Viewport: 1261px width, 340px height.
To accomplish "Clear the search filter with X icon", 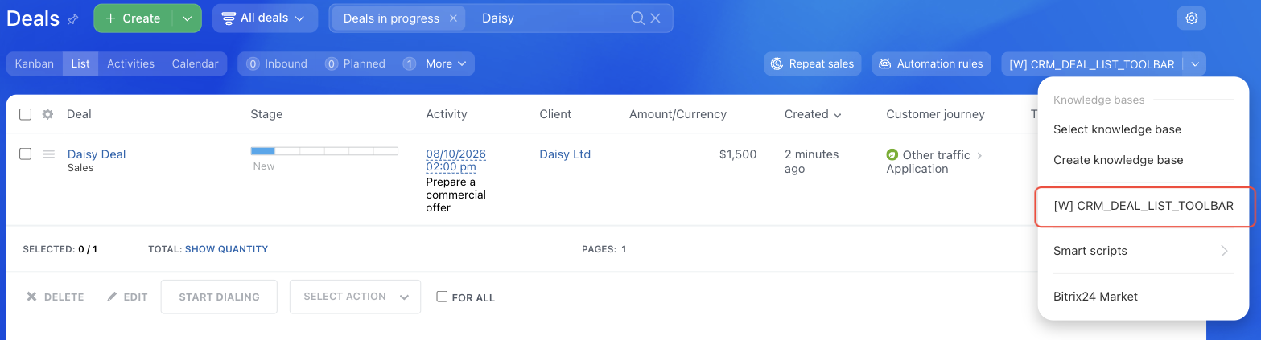I will pyautogui.click(x=655, y=18).
